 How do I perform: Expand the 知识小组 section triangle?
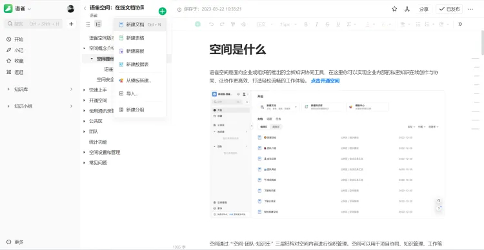[x=8, y=106]
